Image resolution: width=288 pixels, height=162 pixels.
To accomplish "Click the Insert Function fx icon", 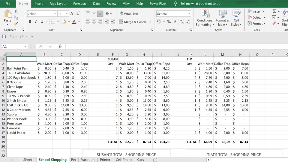I will [x=60, y=46].
